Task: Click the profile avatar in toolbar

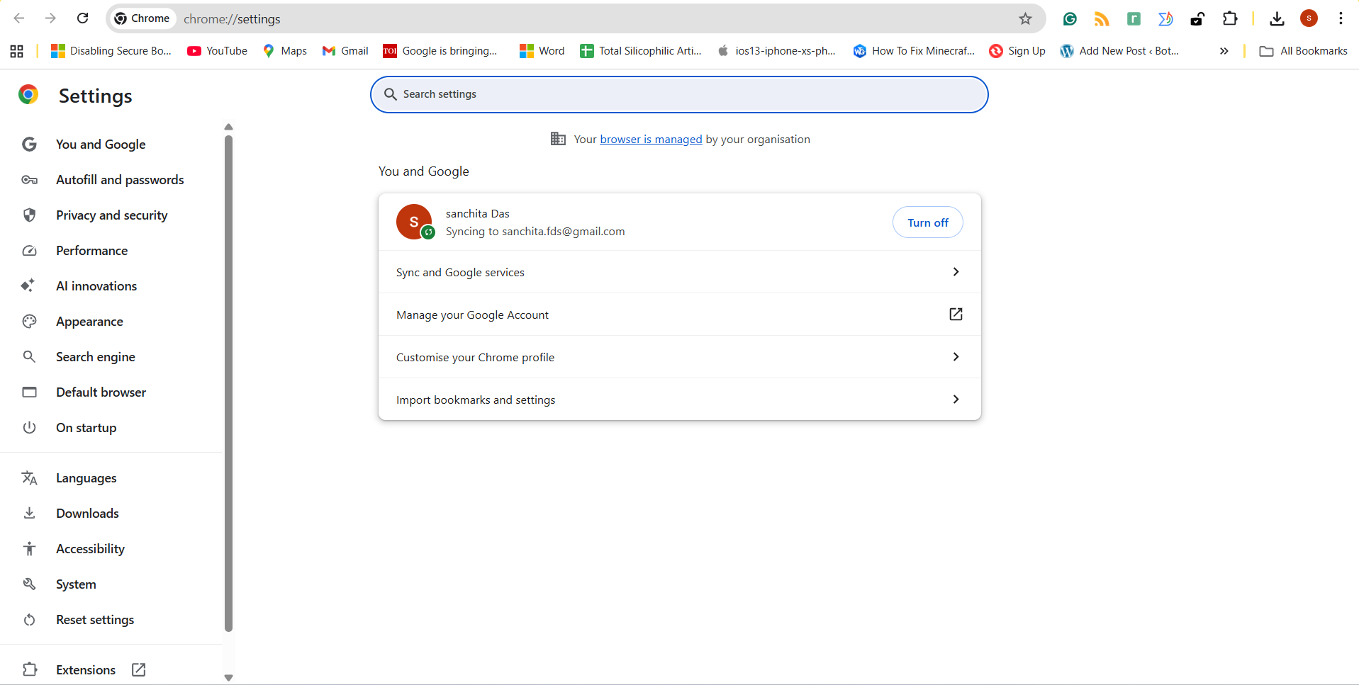Action: click(1309, 18)
